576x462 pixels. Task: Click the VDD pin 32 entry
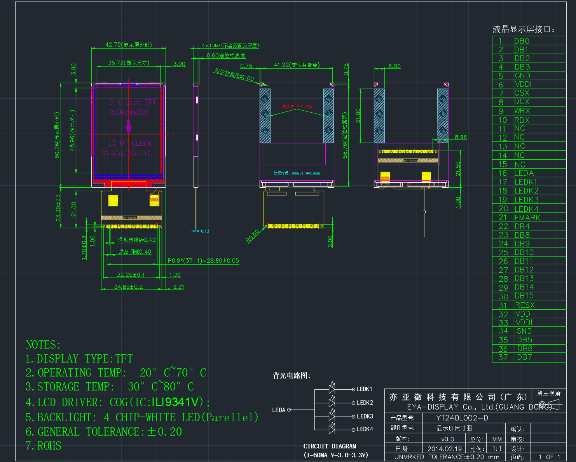[x=523, y=314]
